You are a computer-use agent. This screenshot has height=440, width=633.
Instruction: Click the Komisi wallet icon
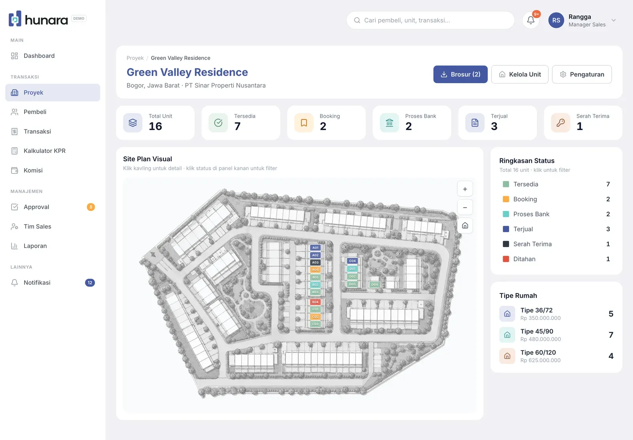tap(15, 170)
